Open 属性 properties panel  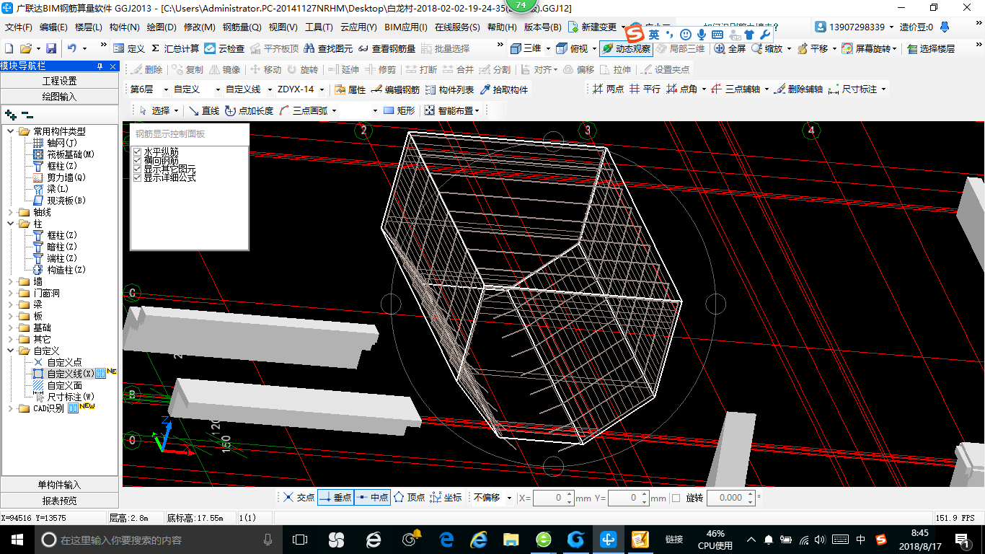tap(350, 89)
